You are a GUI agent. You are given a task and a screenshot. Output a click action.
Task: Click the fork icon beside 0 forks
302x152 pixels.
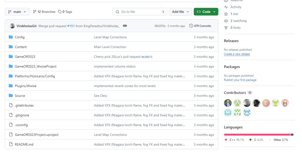click(x=226, y=28)
